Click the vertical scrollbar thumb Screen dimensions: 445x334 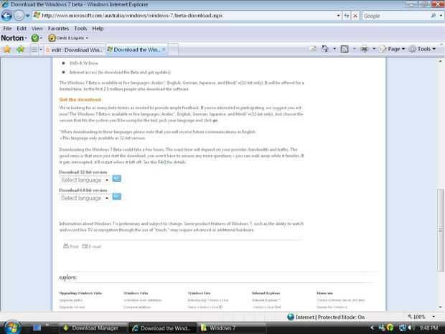pyautogui.click(x=441, y=231)
